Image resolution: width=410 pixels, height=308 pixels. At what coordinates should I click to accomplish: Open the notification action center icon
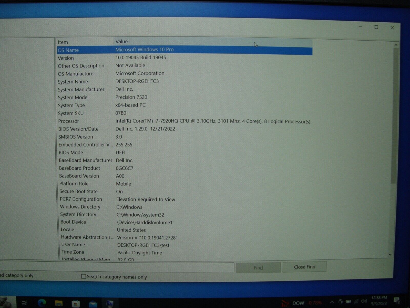click(x=397, y=300)
